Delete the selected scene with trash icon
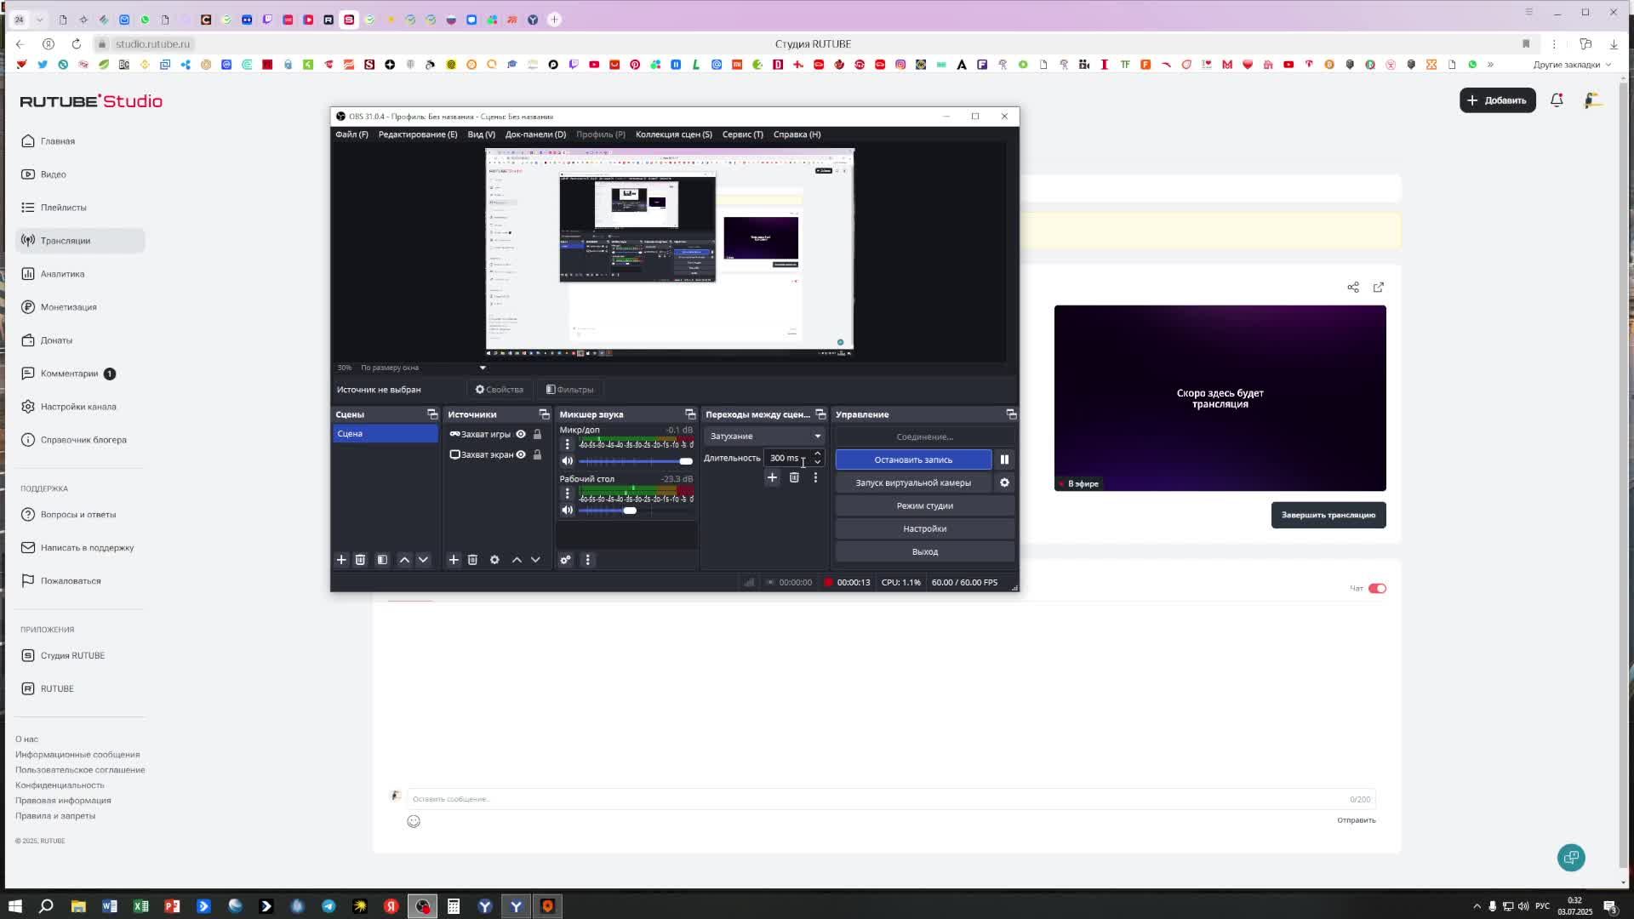 point(360,560)
